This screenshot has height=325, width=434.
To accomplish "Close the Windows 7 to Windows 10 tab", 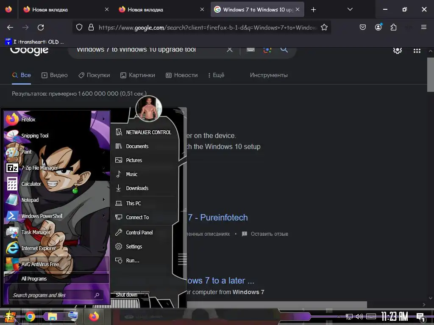I will click(x=298, y=9).
